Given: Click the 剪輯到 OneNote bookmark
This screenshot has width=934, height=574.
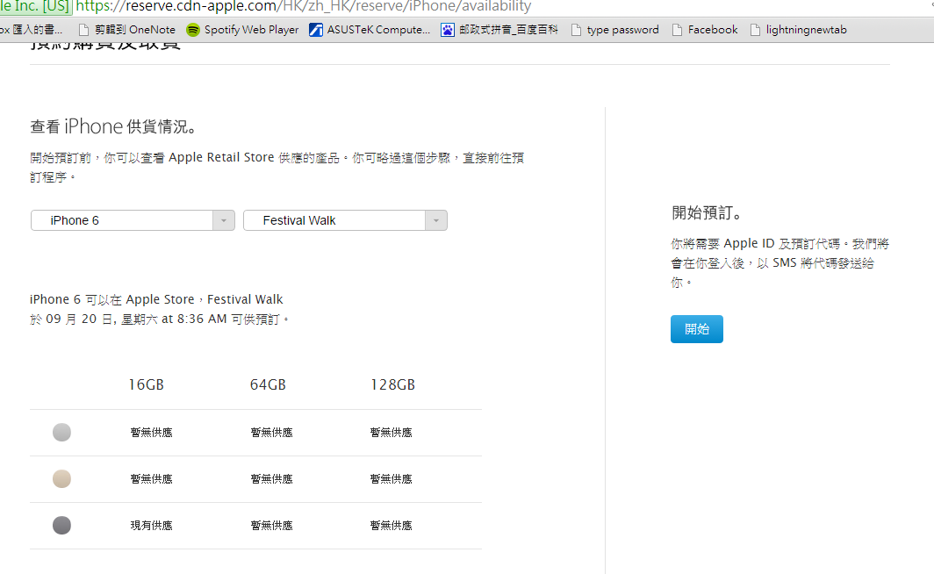Looking at the screenshot, I should tap(126, 30).
